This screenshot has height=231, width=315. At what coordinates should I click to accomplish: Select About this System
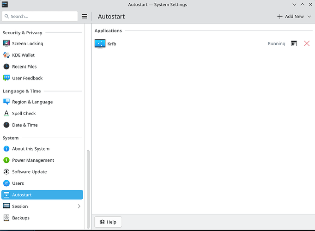(x=30, y=149)
